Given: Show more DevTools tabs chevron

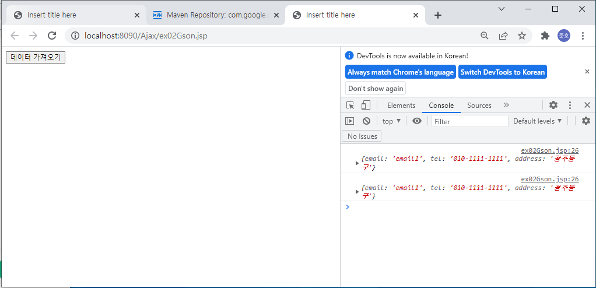Looking at the screenshot, I should coord(506,106).
